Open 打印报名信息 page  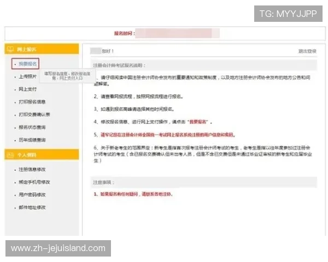[x=32, y=102]
